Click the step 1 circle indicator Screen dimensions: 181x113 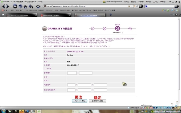point(93,29)
